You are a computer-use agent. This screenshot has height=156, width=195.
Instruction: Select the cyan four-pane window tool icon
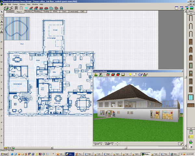point(26,8)
